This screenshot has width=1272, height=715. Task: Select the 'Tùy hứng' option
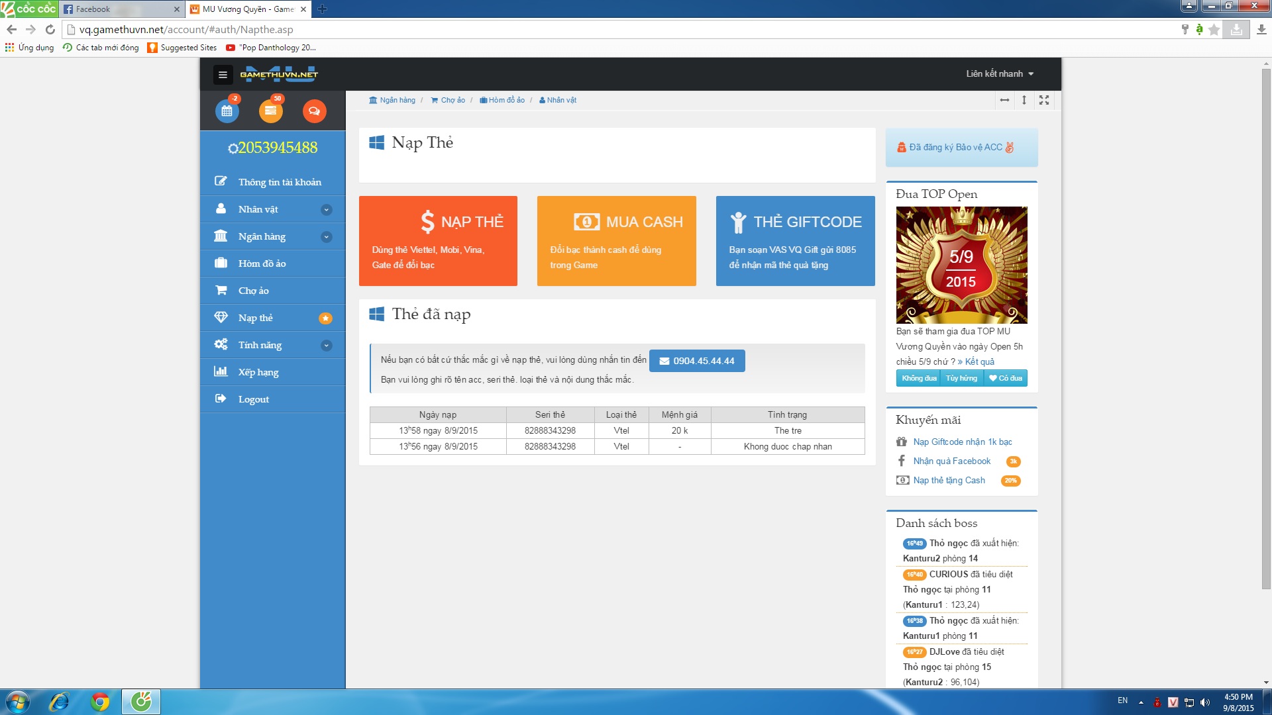[961, 378]
